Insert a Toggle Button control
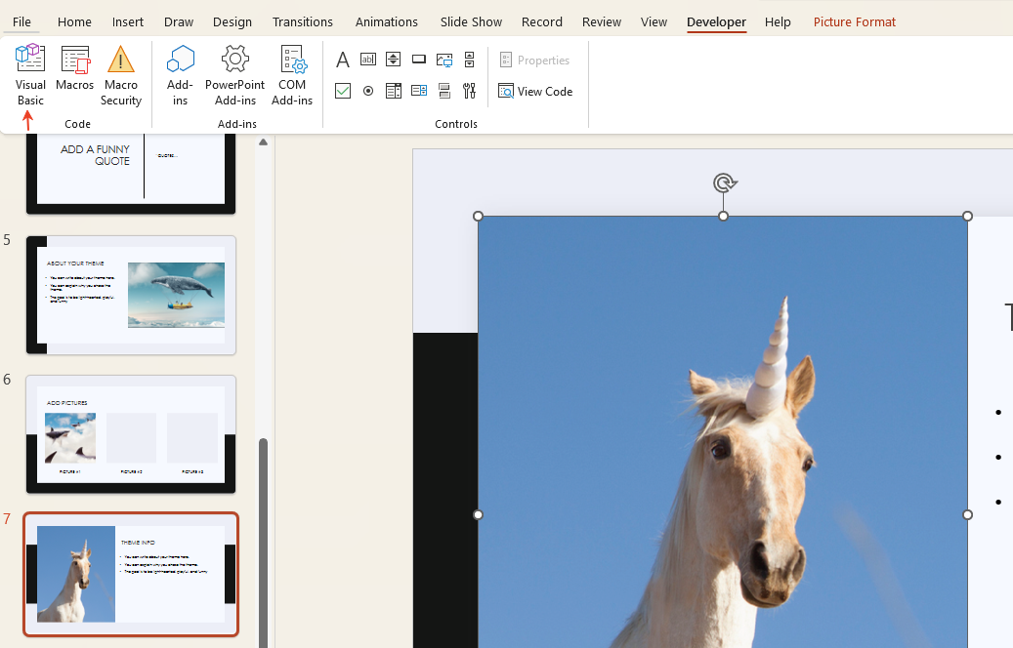This screenshot has width=1013, height=648. tap(443, 91)
